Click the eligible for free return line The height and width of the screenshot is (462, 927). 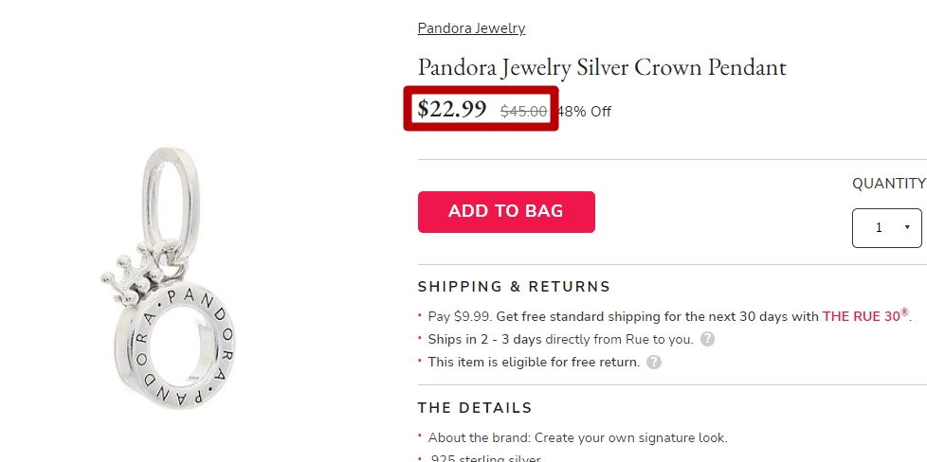[x=534, y=363]
